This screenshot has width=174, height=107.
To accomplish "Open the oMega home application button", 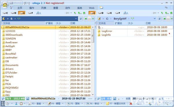I will 5,5.
